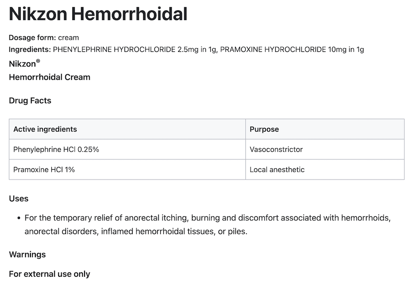
Task: Click the 'For the temporary relief' bullet line
Action: pos(208,218)
